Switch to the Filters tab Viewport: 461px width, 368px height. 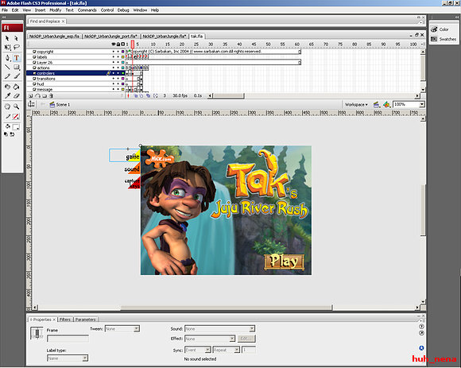point(65,320)
